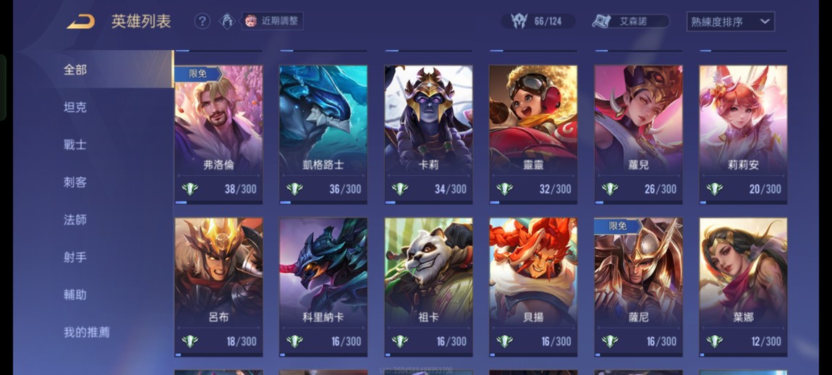Click the diamond hero icon beside help

228,21
